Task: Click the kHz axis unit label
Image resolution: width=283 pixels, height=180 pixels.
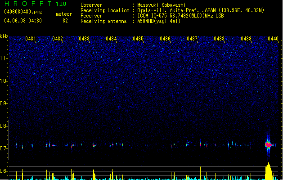Action: click(4, 36)
